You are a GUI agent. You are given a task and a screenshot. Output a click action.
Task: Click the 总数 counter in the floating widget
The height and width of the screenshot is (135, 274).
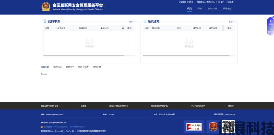[x=271, y=22]
